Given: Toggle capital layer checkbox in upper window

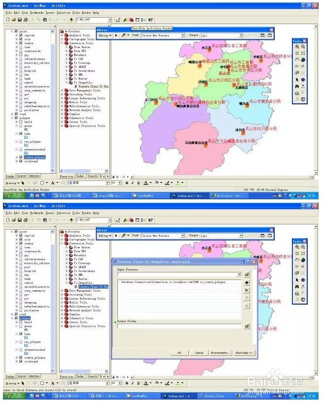Looking at the screenshot, I should tap(21, 35).
